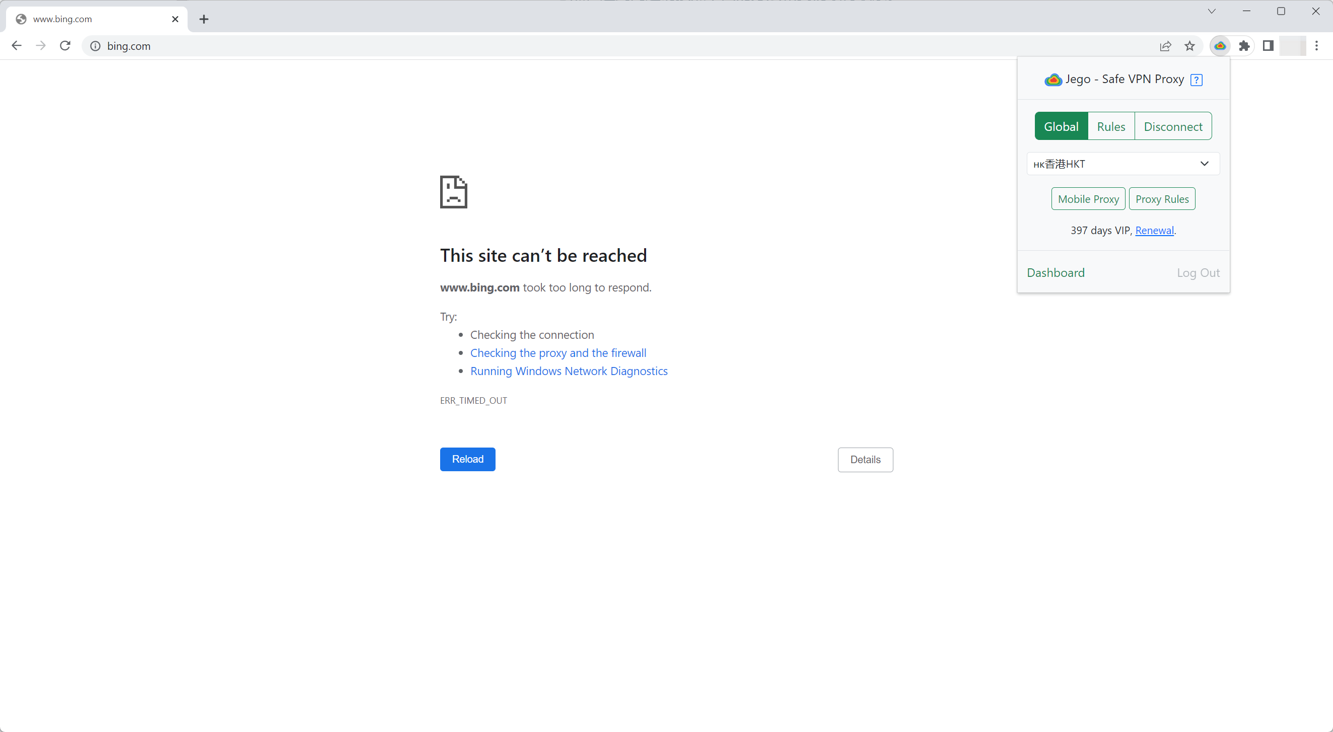Image resolution: width=1333 pixels, height=732 pixels.
Task: Click the sad page error icon
Action: (x=454, y=192)
